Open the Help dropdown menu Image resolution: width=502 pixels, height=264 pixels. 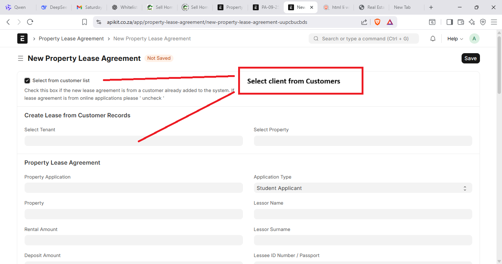[x=455, y=38]
